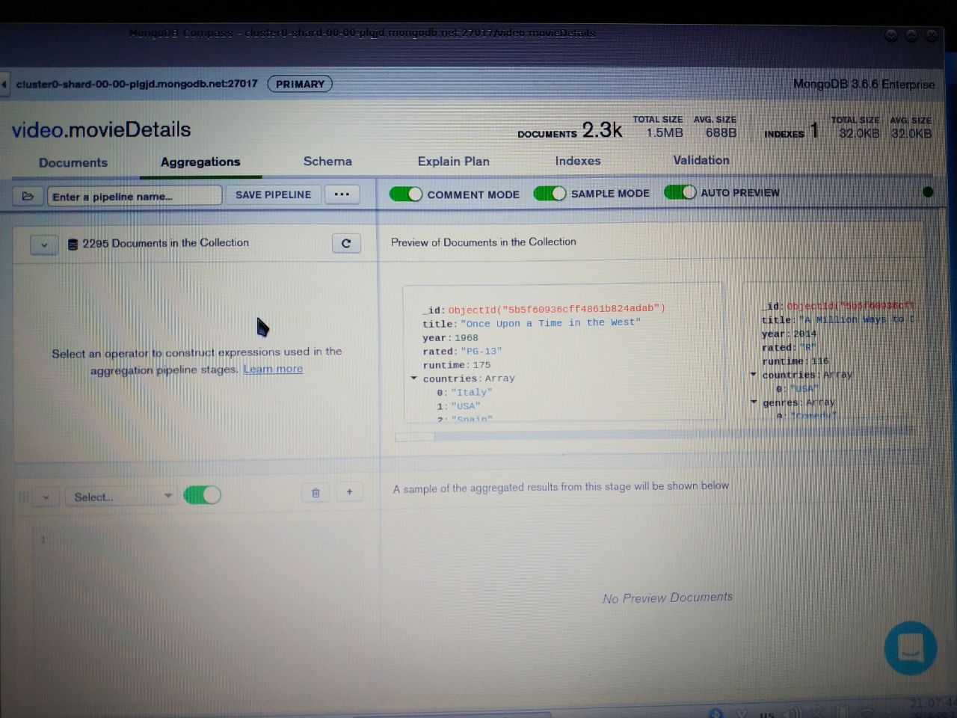
Task: Click the year value 2014 in second document
Action: click(x=804, y=334)
